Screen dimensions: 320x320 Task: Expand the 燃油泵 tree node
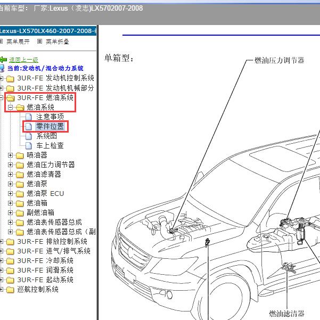(x=11, y=184)
